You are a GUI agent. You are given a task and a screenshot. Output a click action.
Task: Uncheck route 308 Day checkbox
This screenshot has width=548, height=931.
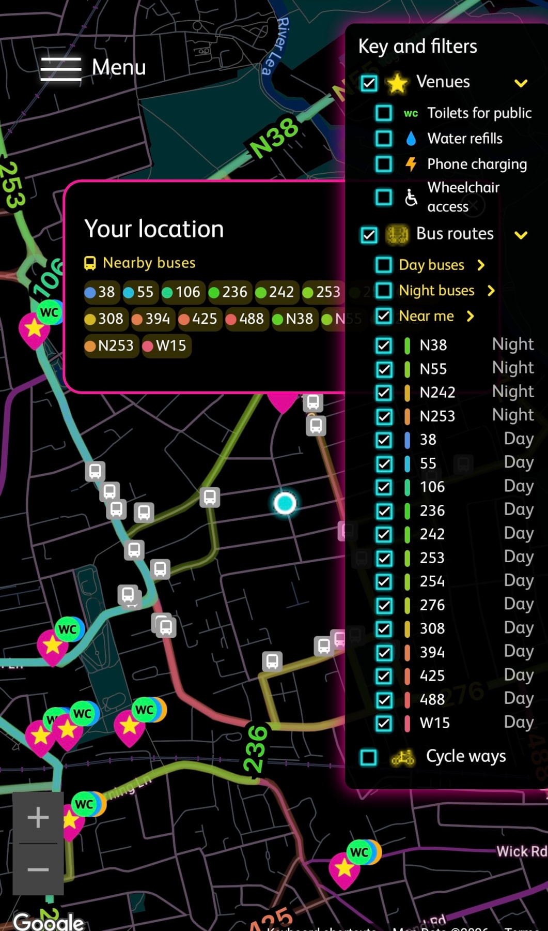[x=383, y=629]
